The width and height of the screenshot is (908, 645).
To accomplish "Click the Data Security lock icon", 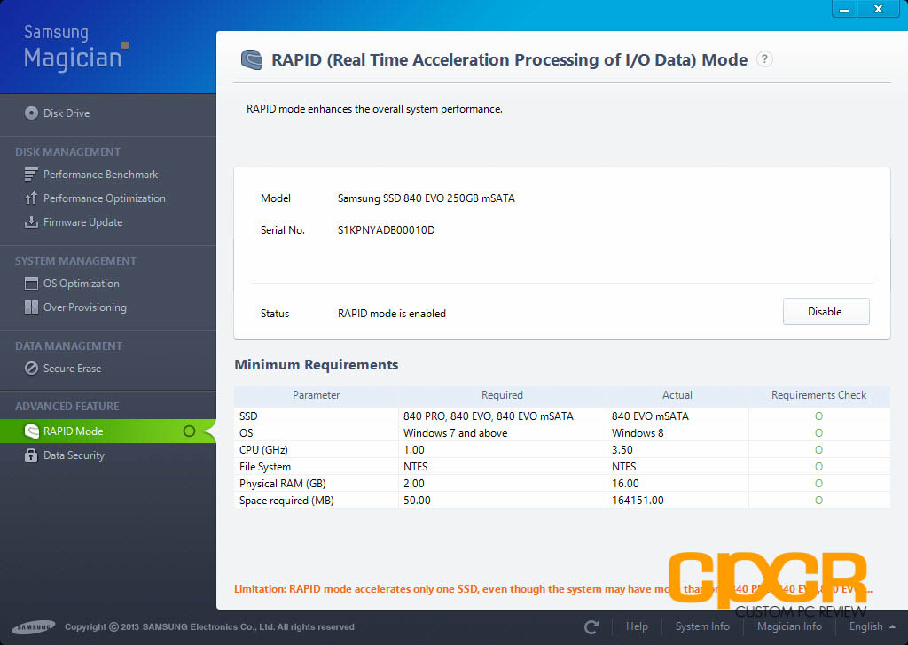I will pos(31,455).
